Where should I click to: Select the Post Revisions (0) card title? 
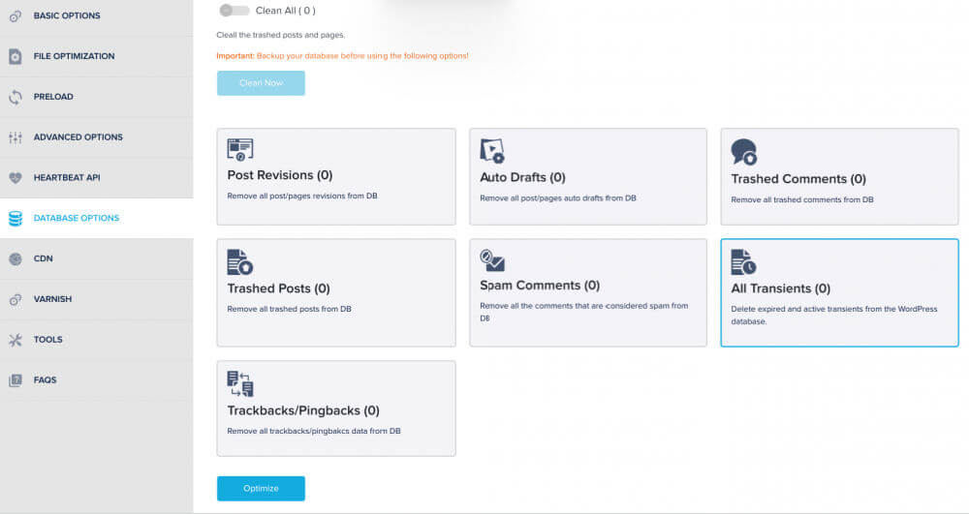coord(280,175)
